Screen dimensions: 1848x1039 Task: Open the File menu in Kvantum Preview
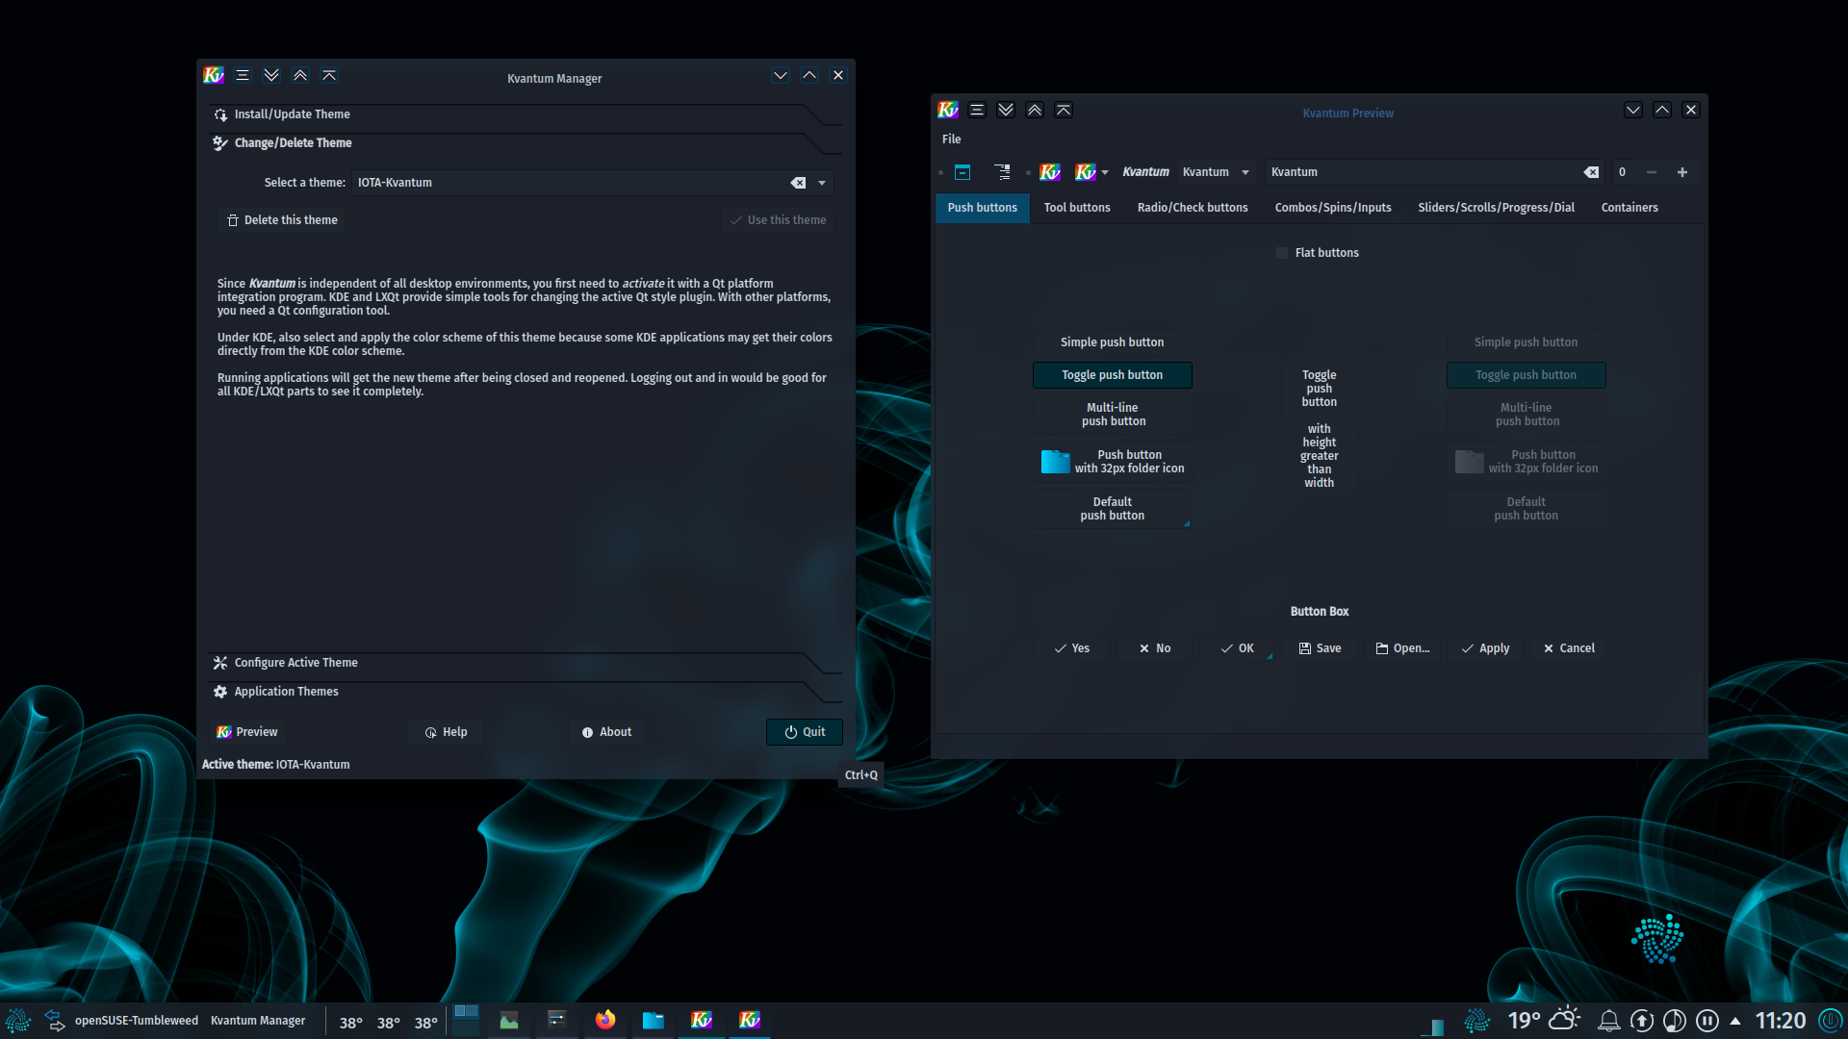pyautogui.click(x=951, y=139)
